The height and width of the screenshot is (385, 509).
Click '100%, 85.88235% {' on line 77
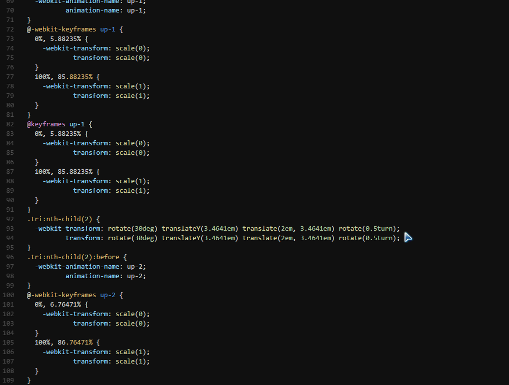tap(67, 77)
